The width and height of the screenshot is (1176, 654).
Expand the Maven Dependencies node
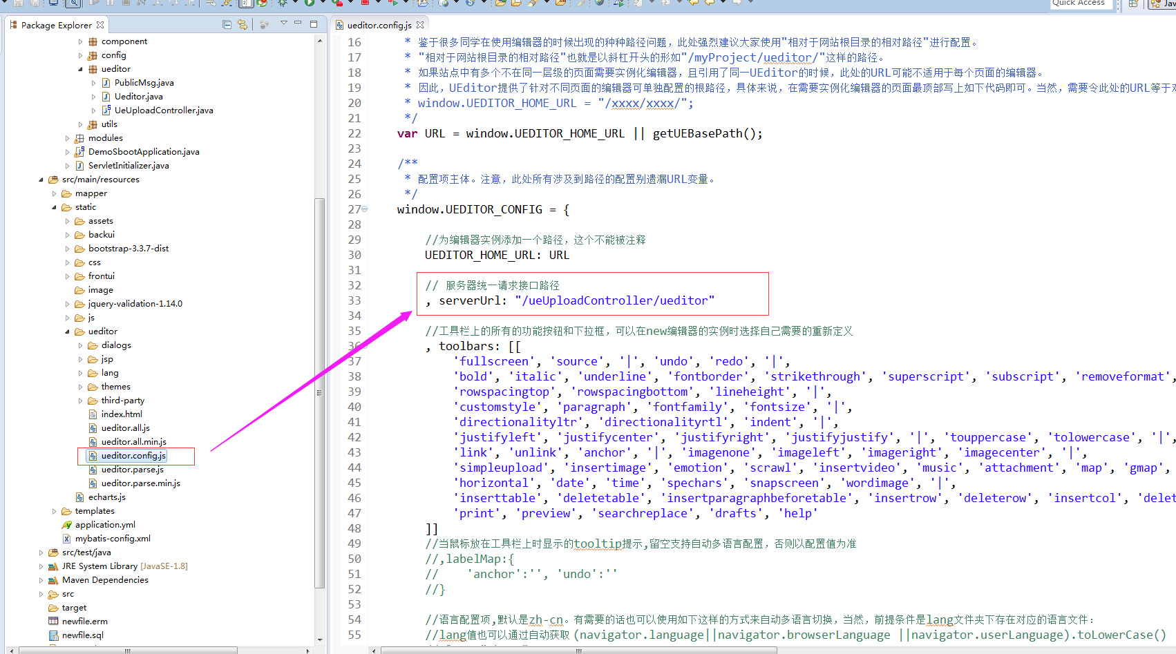[41, 580]
